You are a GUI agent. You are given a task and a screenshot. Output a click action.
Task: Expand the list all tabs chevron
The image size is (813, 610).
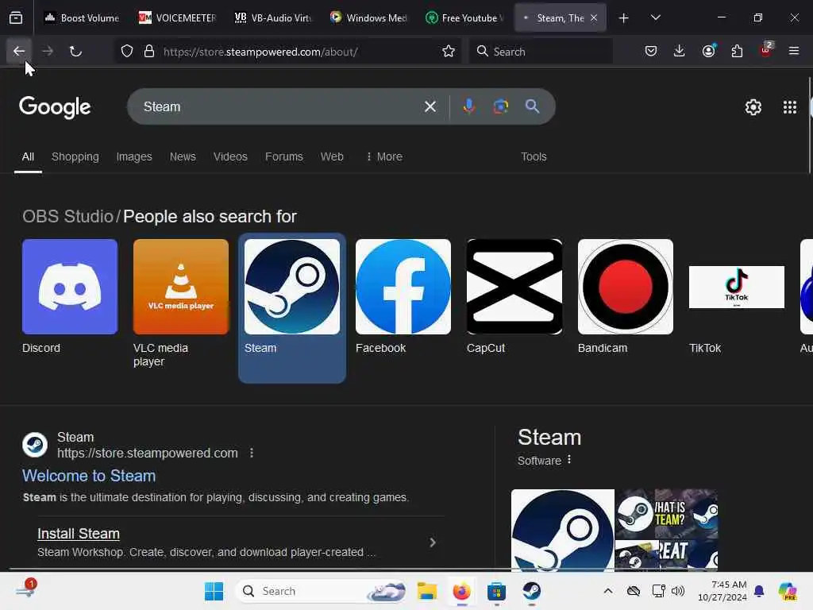tap(655, 18)
